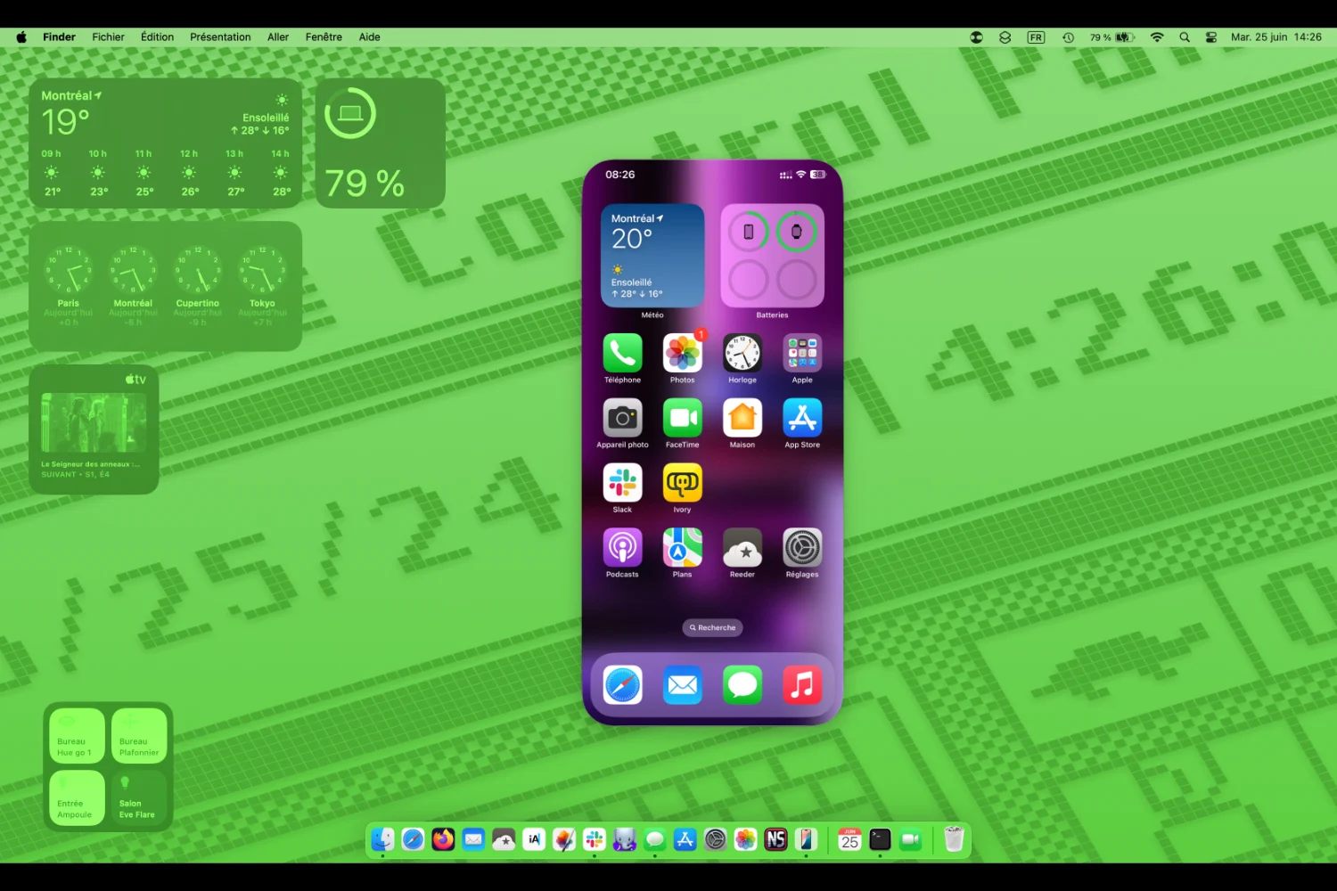This screenshot has width=1337, height=891.
Task: Open the Trash in the Mac Dock
Action: [x=954, y=839]
